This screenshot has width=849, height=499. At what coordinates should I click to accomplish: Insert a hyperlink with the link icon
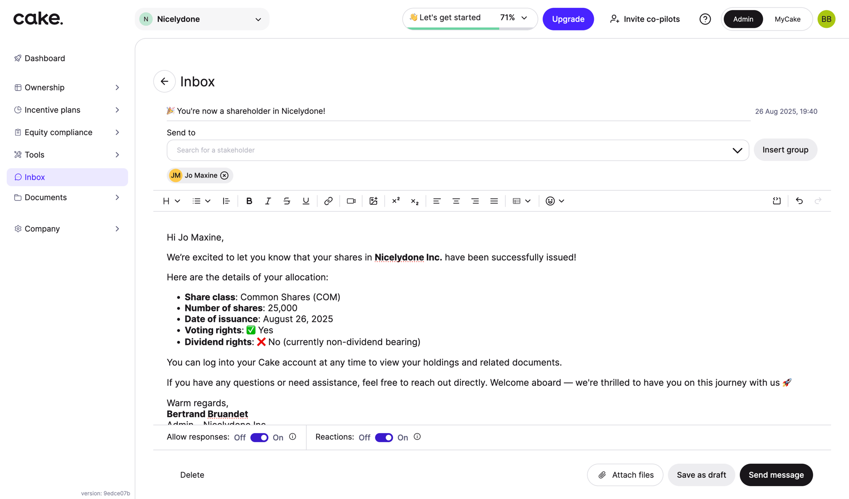328,201
